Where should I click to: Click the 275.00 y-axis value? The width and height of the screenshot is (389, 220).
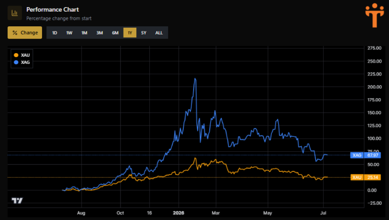pos(374,48)
